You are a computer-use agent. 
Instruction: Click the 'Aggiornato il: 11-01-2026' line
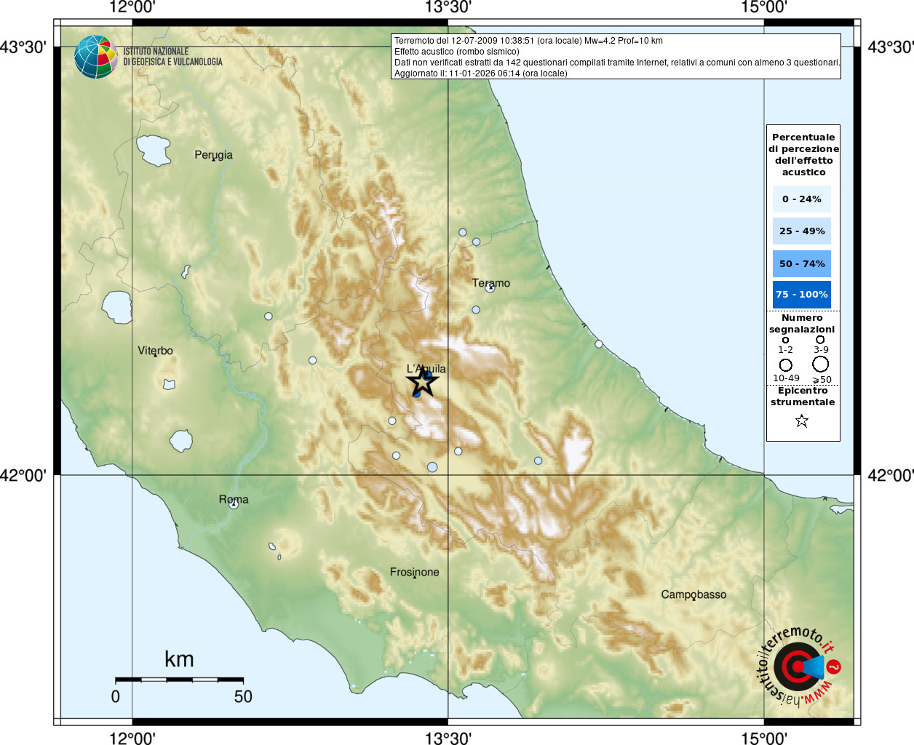481,73
